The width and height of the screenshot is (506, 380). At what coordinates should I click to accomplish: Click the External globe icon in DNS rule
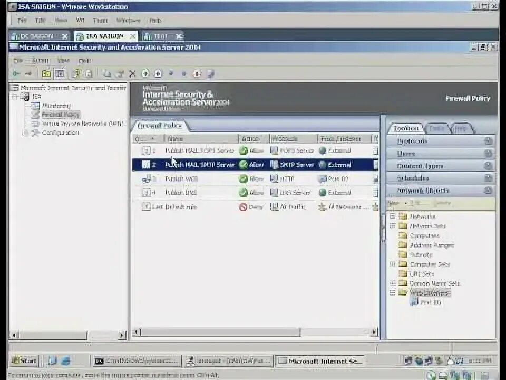click(x=322, y=193)
